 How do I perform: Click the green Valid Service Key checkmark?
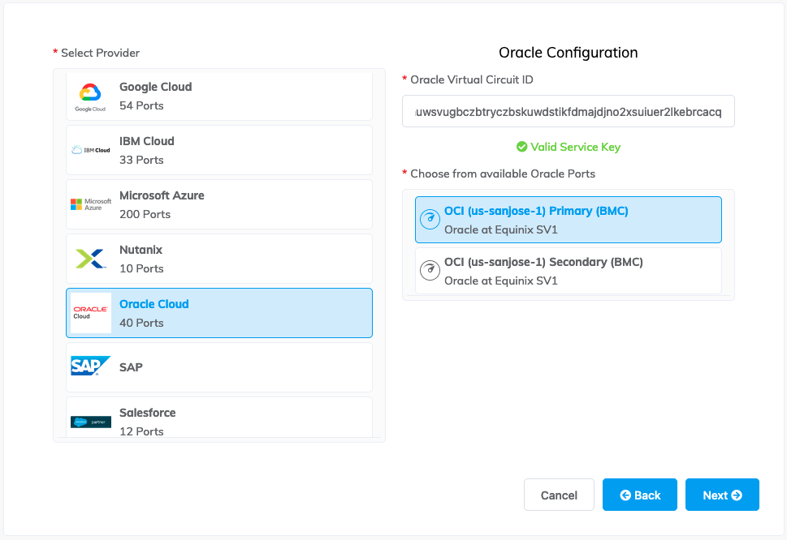(x=521, y=147)
